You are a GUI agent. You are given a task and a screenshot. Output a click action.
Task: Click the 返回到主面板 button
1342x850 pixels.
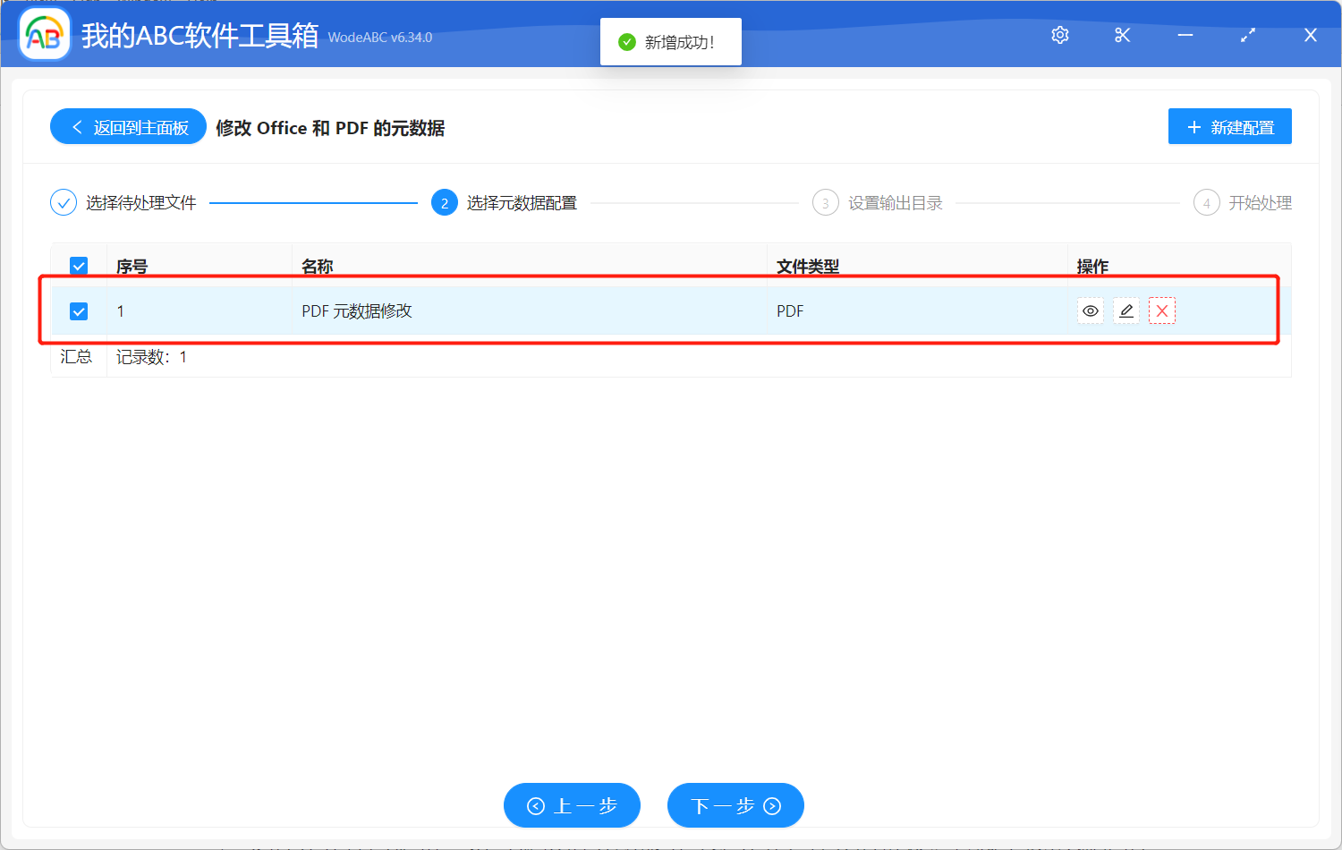128,126
